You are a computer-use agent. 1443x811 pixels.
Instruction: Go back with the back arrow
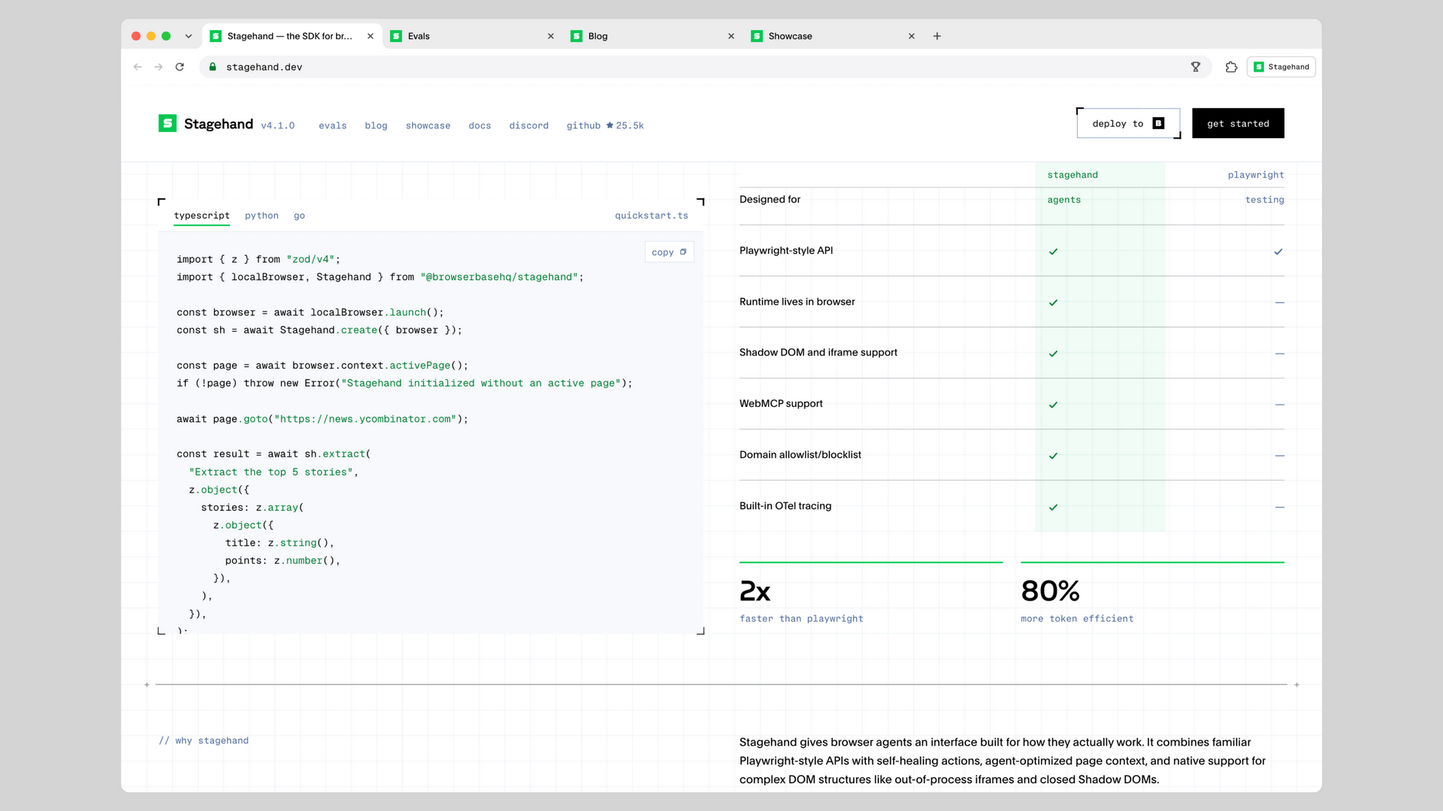(x=138, y=67)
